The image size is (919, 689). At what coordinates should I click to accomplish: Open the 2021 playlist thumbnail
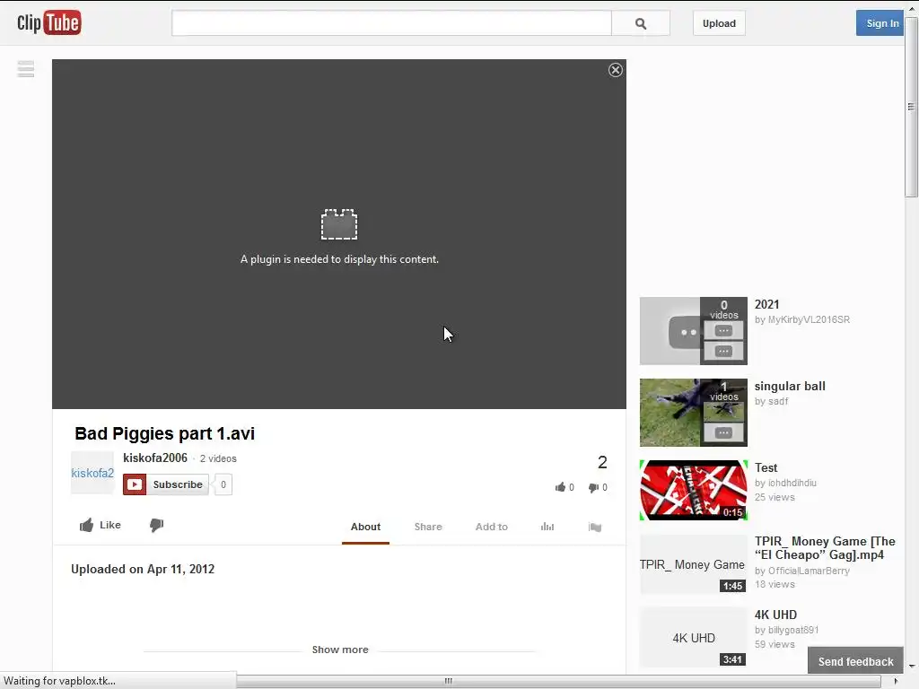(694, 331)
